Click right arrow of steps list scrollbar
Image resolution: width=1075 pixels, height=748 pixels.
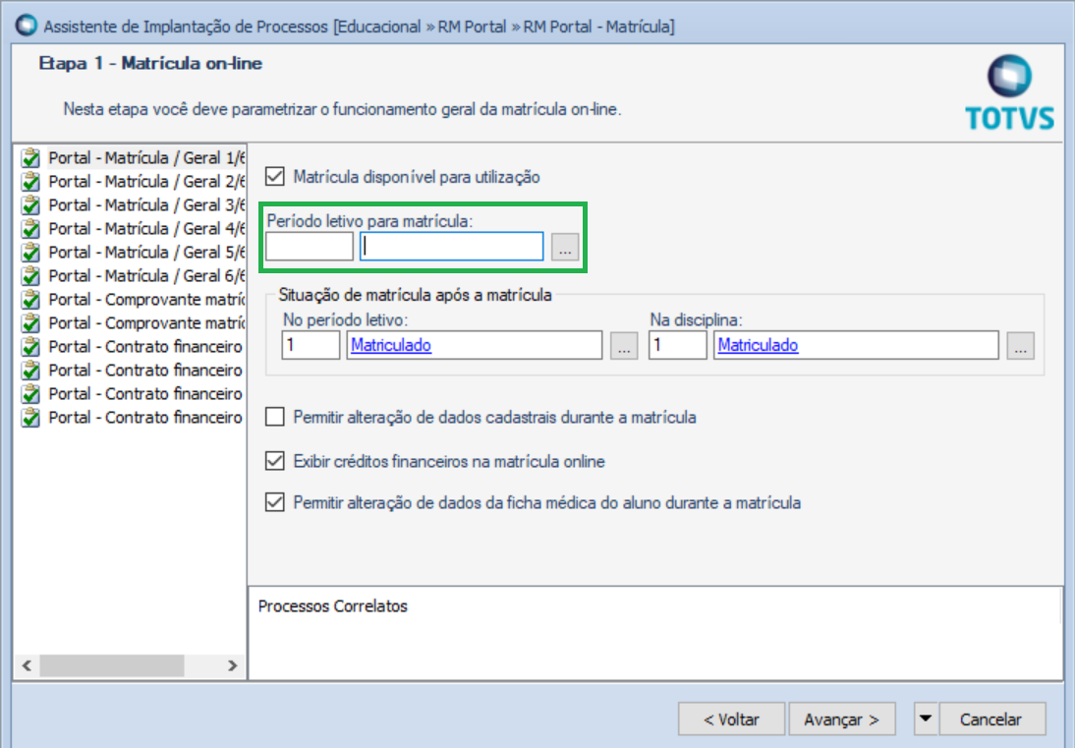pyautogui.click(x=233, y=665)
